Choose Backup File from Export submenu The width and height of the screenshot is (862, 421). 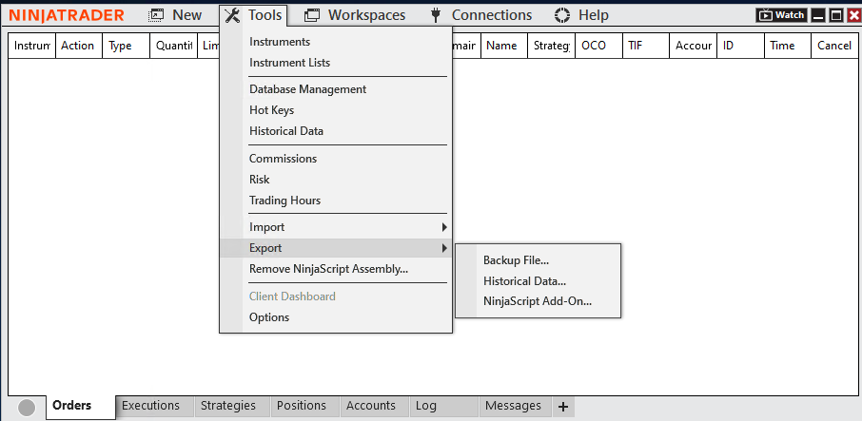(x=516, y=260)
